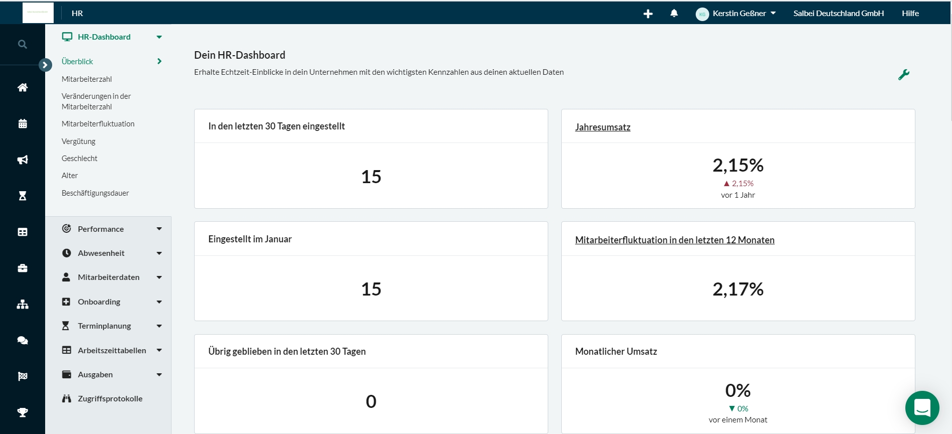Viewport: 952px width, 434px height.
Task: Open the home icon in left rail
Action: click(23, 87)
